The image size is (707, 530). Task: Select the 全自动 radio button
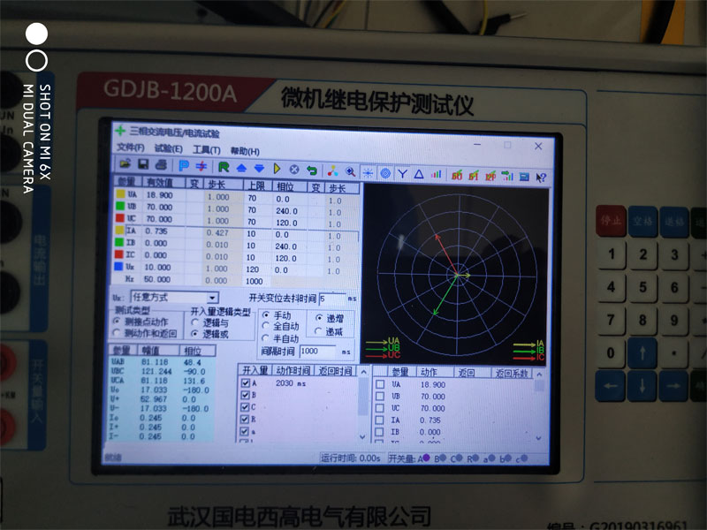266,327
